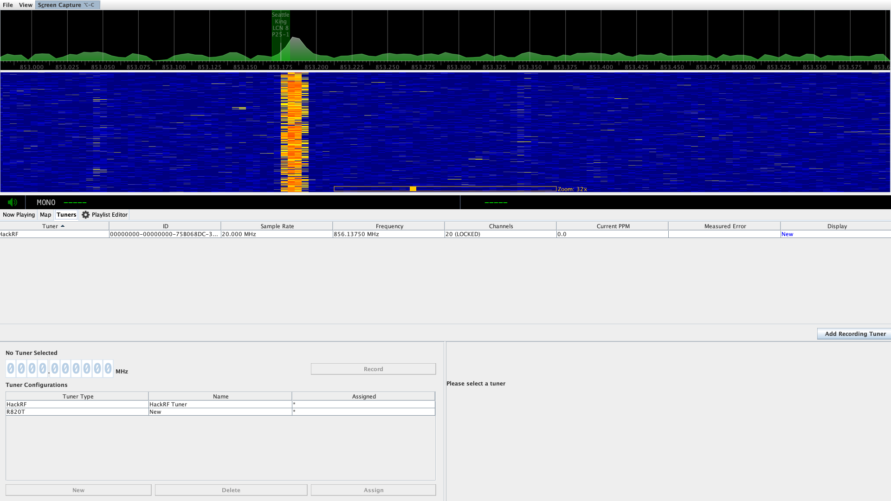The image size is (891, 501).
Task: Click the Add Recording Tuner button
Action: (x=853, y=334)
